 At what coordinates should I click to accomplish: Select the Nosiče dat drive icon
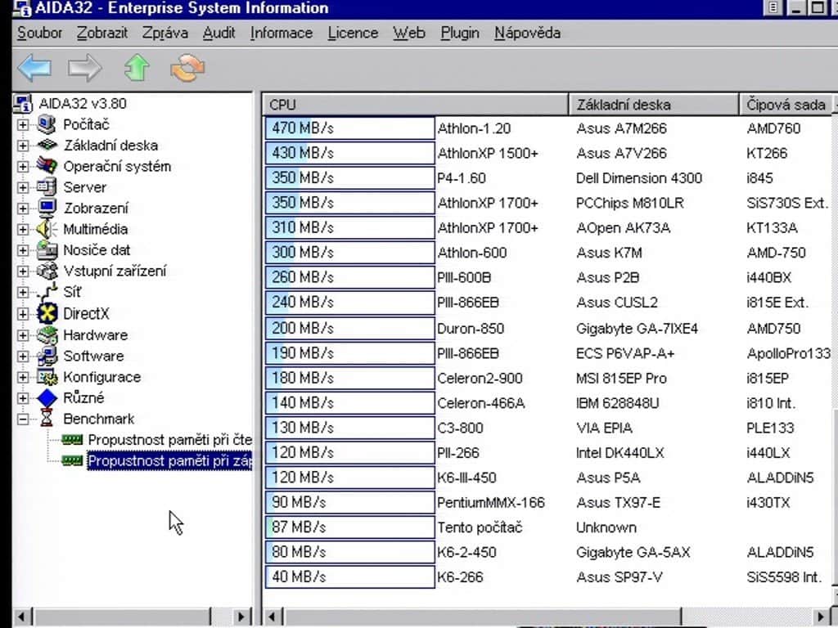click(47, 250)
